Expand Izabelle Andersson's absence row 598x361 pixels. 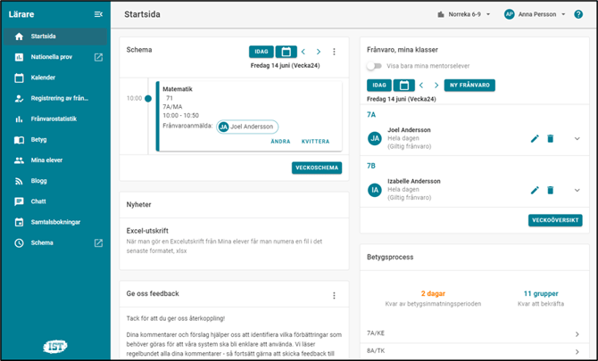click(x=577, y=190)
